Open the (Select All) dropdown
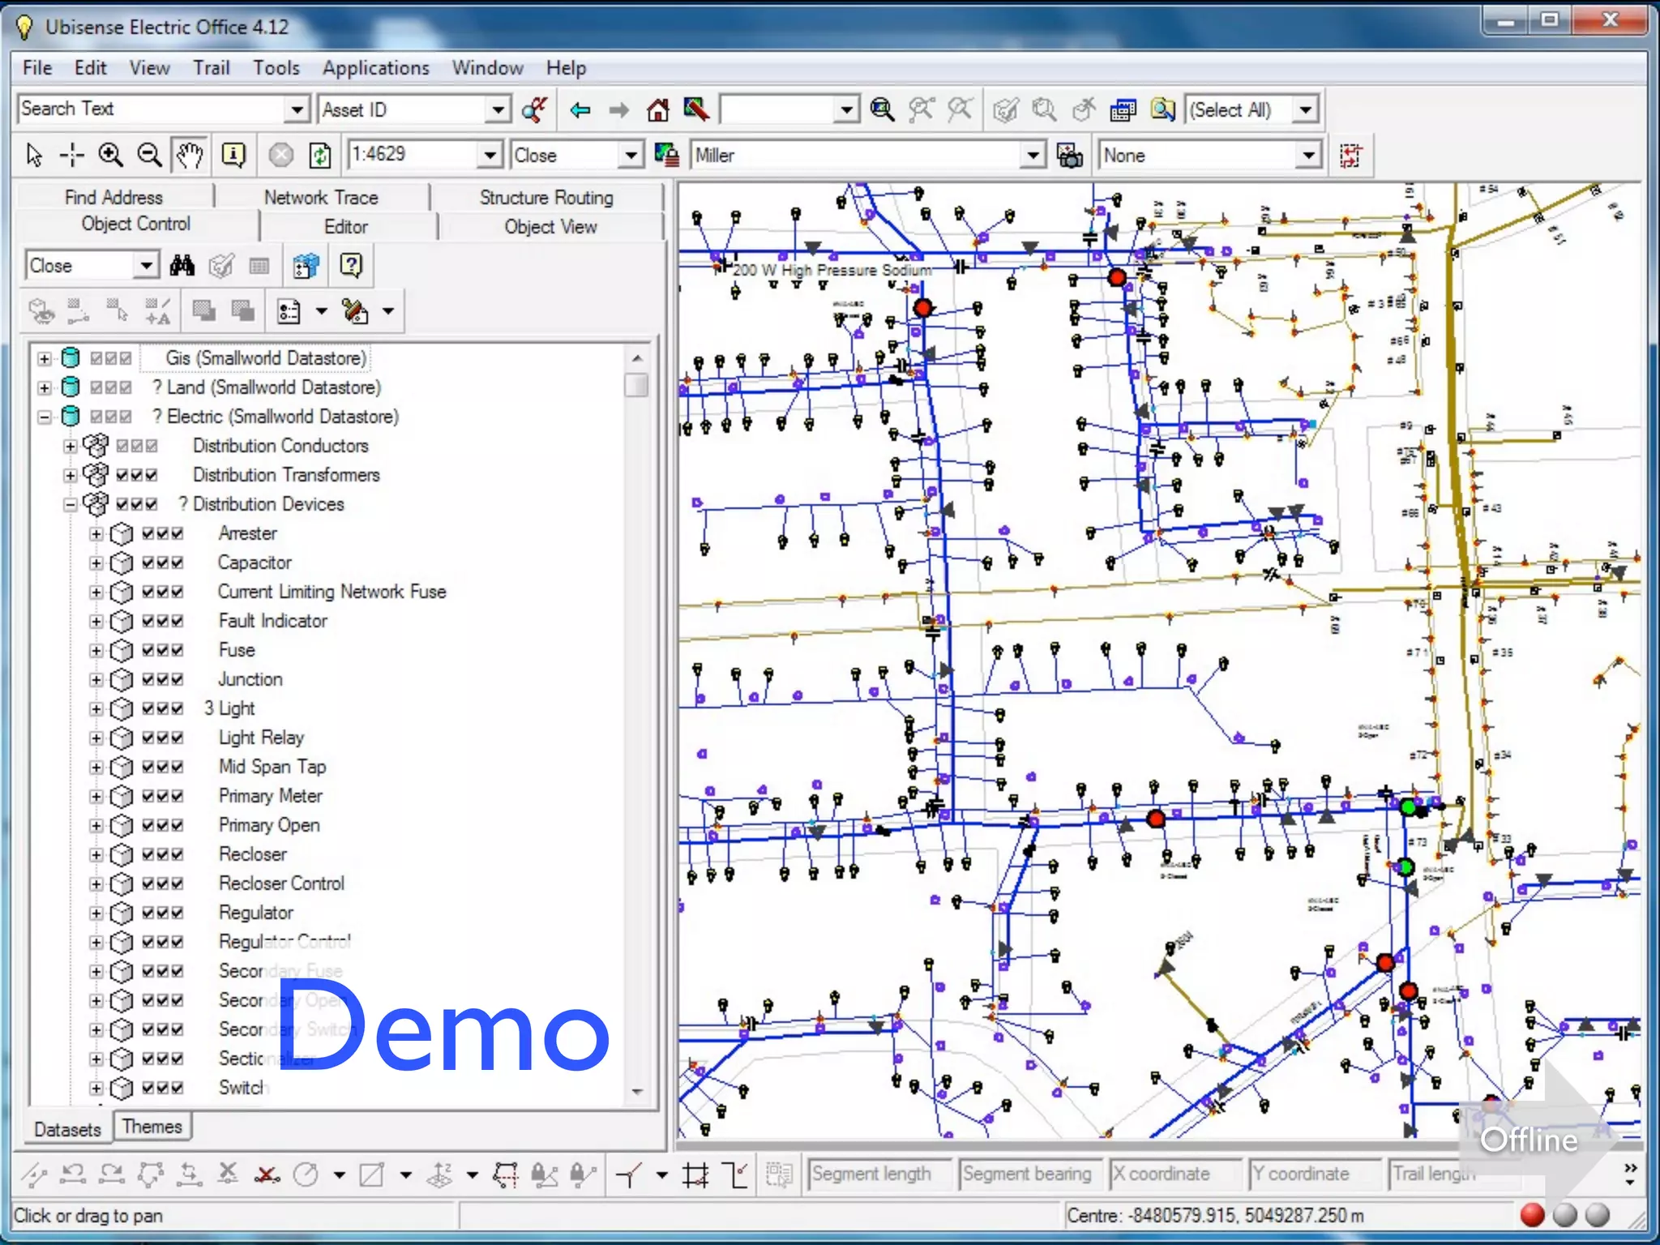 [x=1305, y=109]
